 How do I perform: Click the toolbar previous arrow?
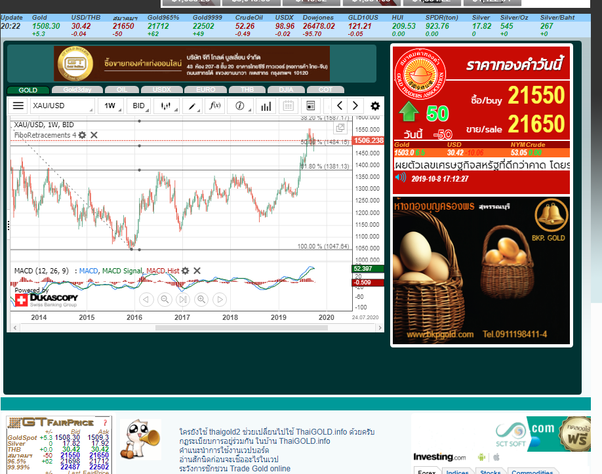[x=340, y=106]
